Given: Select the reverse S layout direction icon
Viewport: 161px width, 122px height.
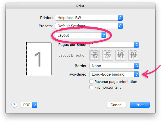Looking at the screenshot, I should pos(108,55).
